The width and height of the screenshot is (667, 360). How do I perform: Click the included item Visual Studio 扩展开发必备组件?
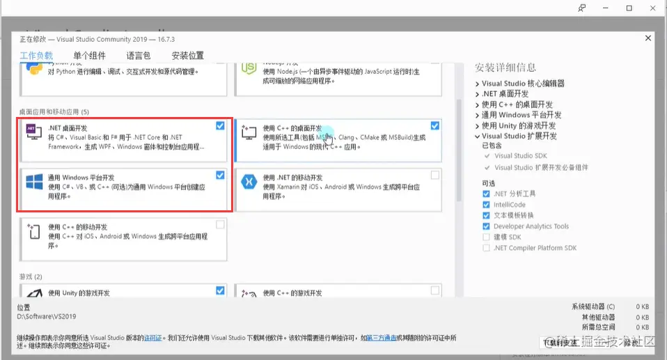coord(541,167)
